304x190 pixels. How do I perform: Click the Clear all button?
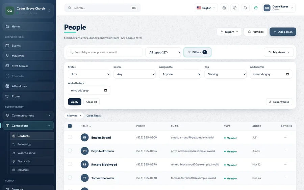[92, 102]
